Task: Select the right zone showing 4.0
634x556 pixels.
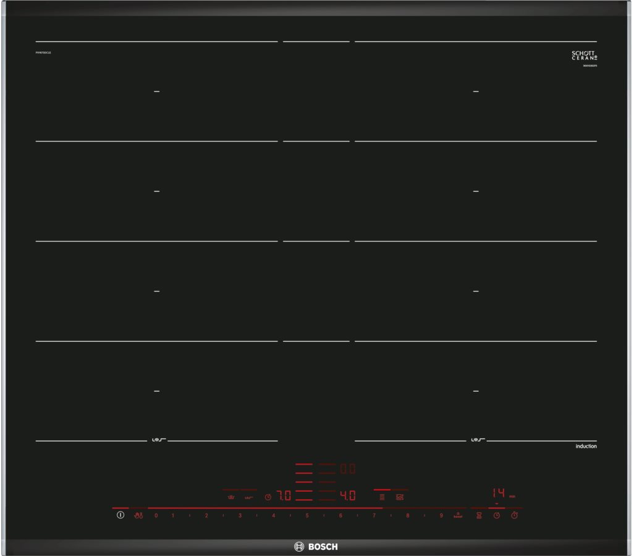Action: coord(348,495)
